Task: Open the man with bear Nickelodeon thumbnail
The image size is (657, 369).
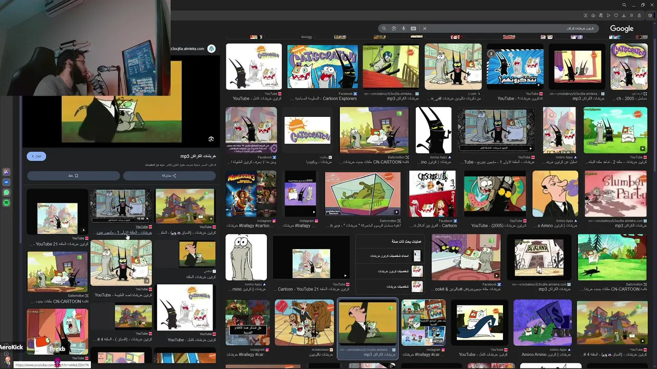Action: point(304,322)
